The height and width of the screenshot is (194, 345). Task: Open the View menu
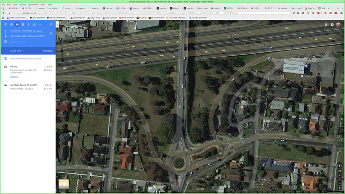(15, 4)
